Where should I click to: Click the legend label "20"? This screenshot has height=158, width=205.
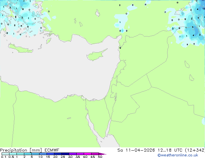[x=55, y=157]
